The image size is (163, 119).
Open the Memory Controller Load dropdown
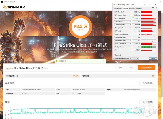[x=130, y=34]
